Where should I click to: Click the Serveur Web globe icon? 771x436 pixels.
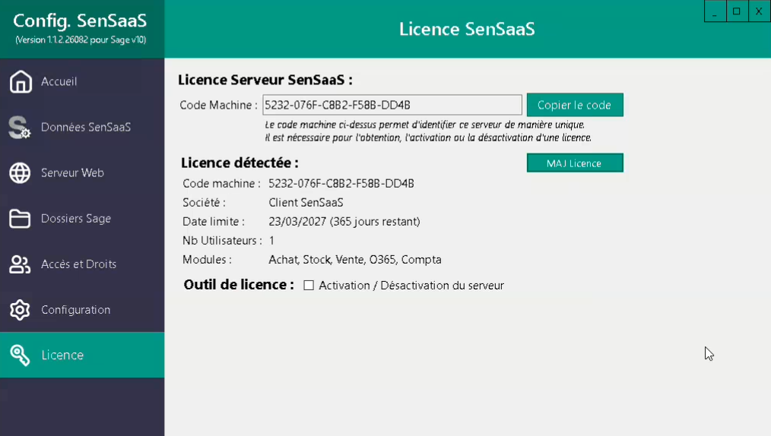coord(21,173)
